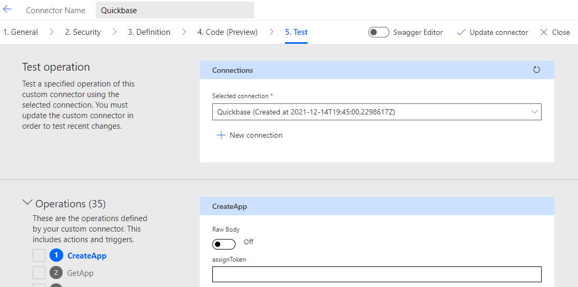
Task: Edit the Connector Name text field
Action: point(174,10)
